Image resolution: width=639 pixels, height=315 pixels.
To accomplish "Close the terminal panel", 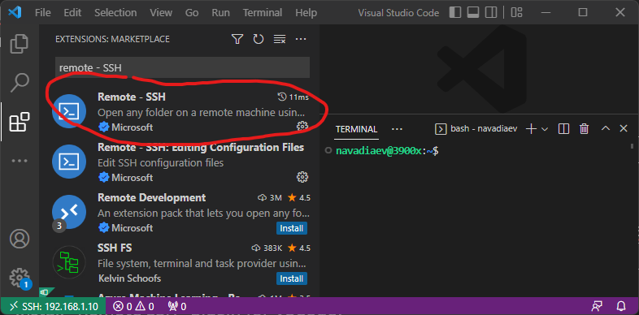I will pyautogui.click(x=624, y=128).
